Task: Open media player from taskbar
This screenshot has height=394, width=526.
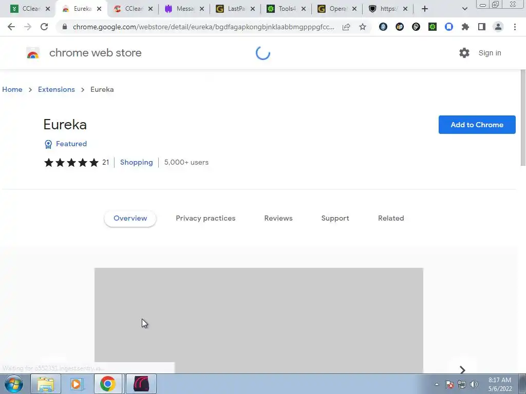Action: [x=77, y=384]
